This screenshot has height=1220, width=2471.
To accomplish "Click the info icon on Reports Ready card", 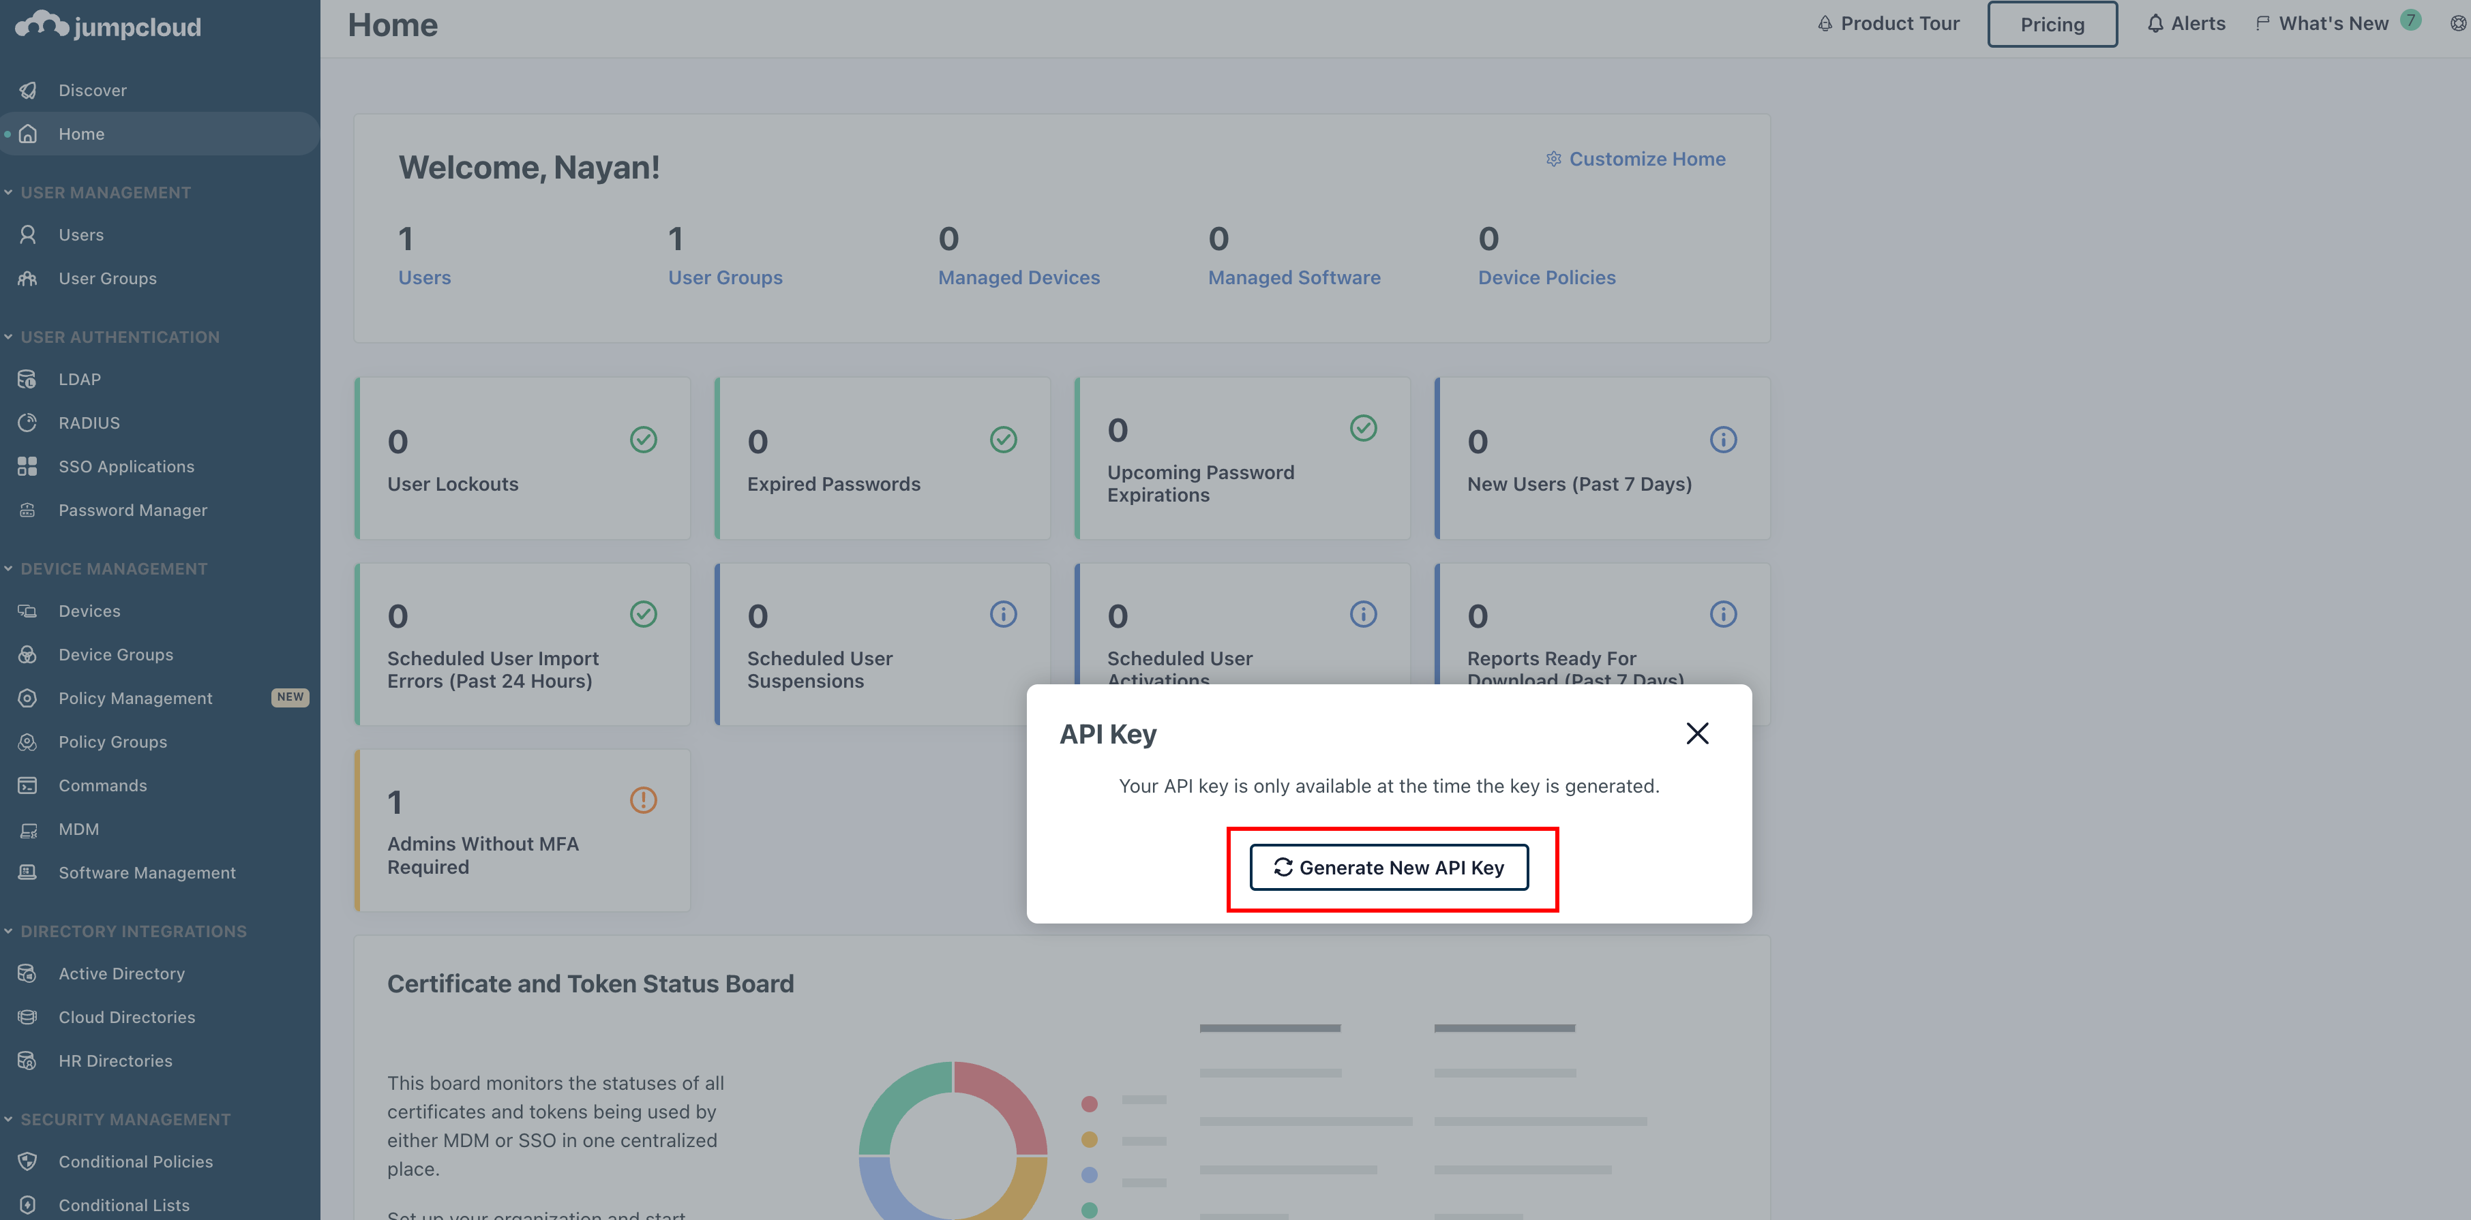I will (x=1723, y=614).
